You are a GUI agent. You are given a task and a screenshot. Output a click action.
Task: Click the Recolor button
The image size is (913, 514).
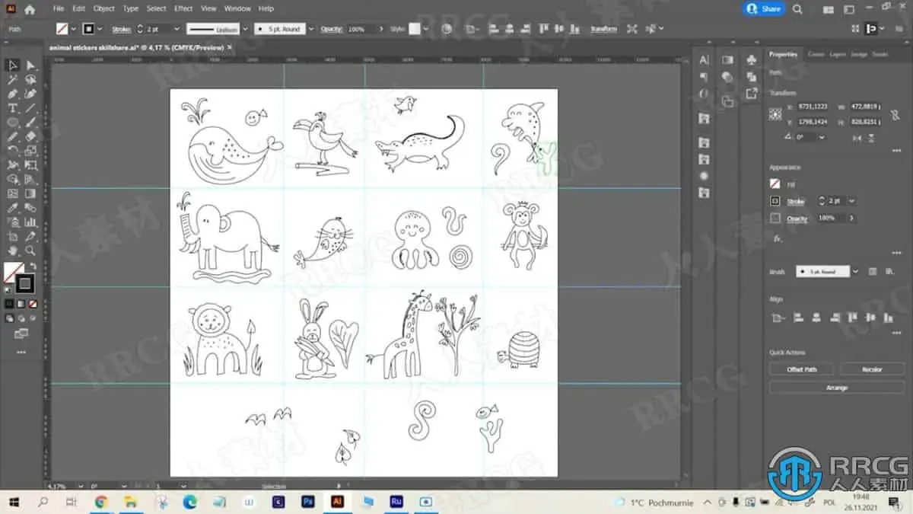point(872,369)
